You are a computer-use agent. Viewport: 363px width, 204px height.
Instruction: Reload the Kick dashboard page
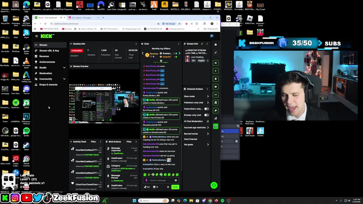[x=45, y=24]
